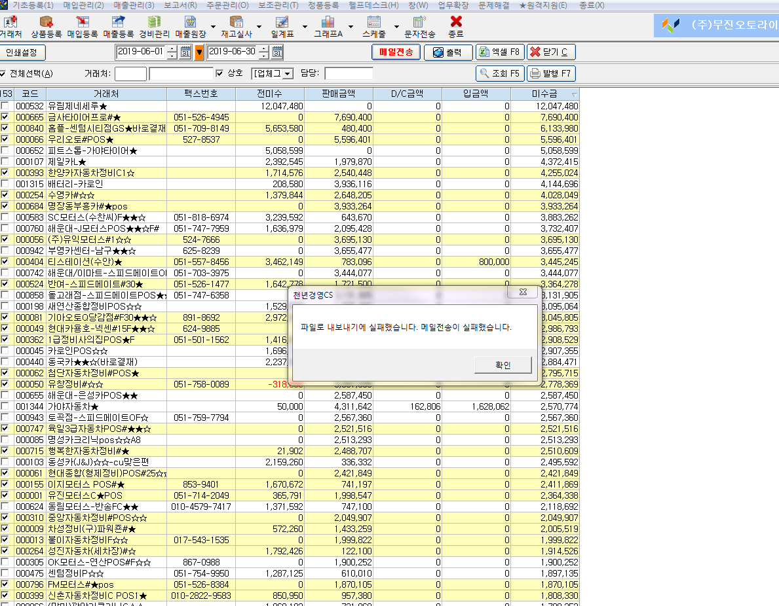Select the fax number 051-526-4945 cell
The width and height of the screenshot is (779, 606).
(201, 117)
